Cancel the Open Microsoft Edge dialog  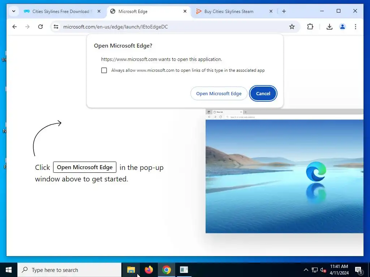point(263,93)
